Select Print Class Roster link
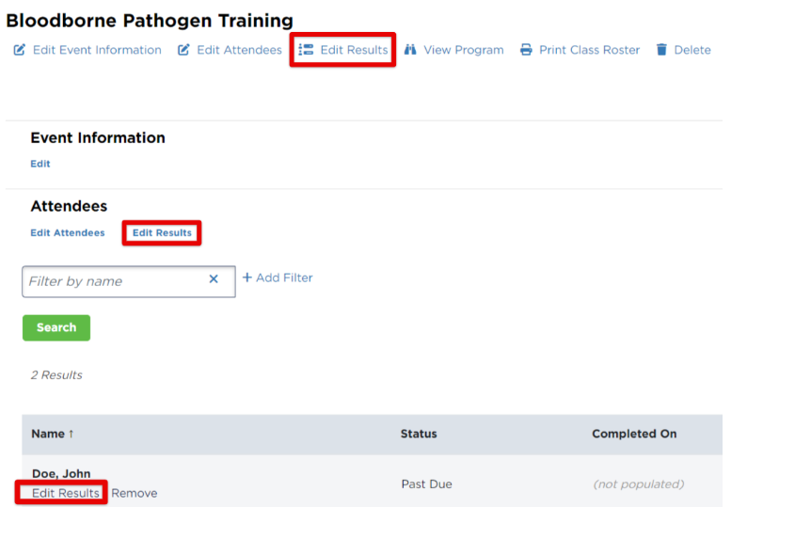 click(x=589, y=50)
